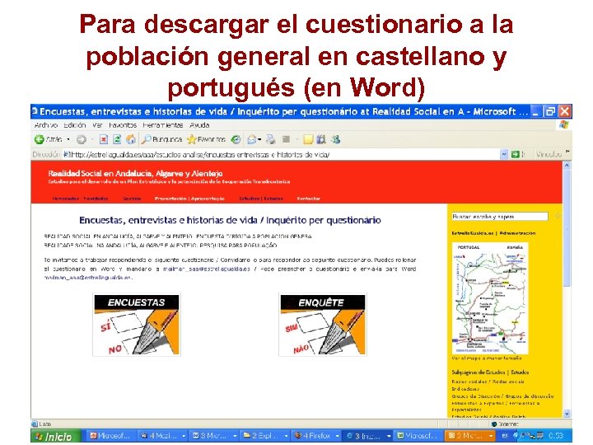Open Estudios | Estudos navigation link
593x445 pixels.
(261, 199)
